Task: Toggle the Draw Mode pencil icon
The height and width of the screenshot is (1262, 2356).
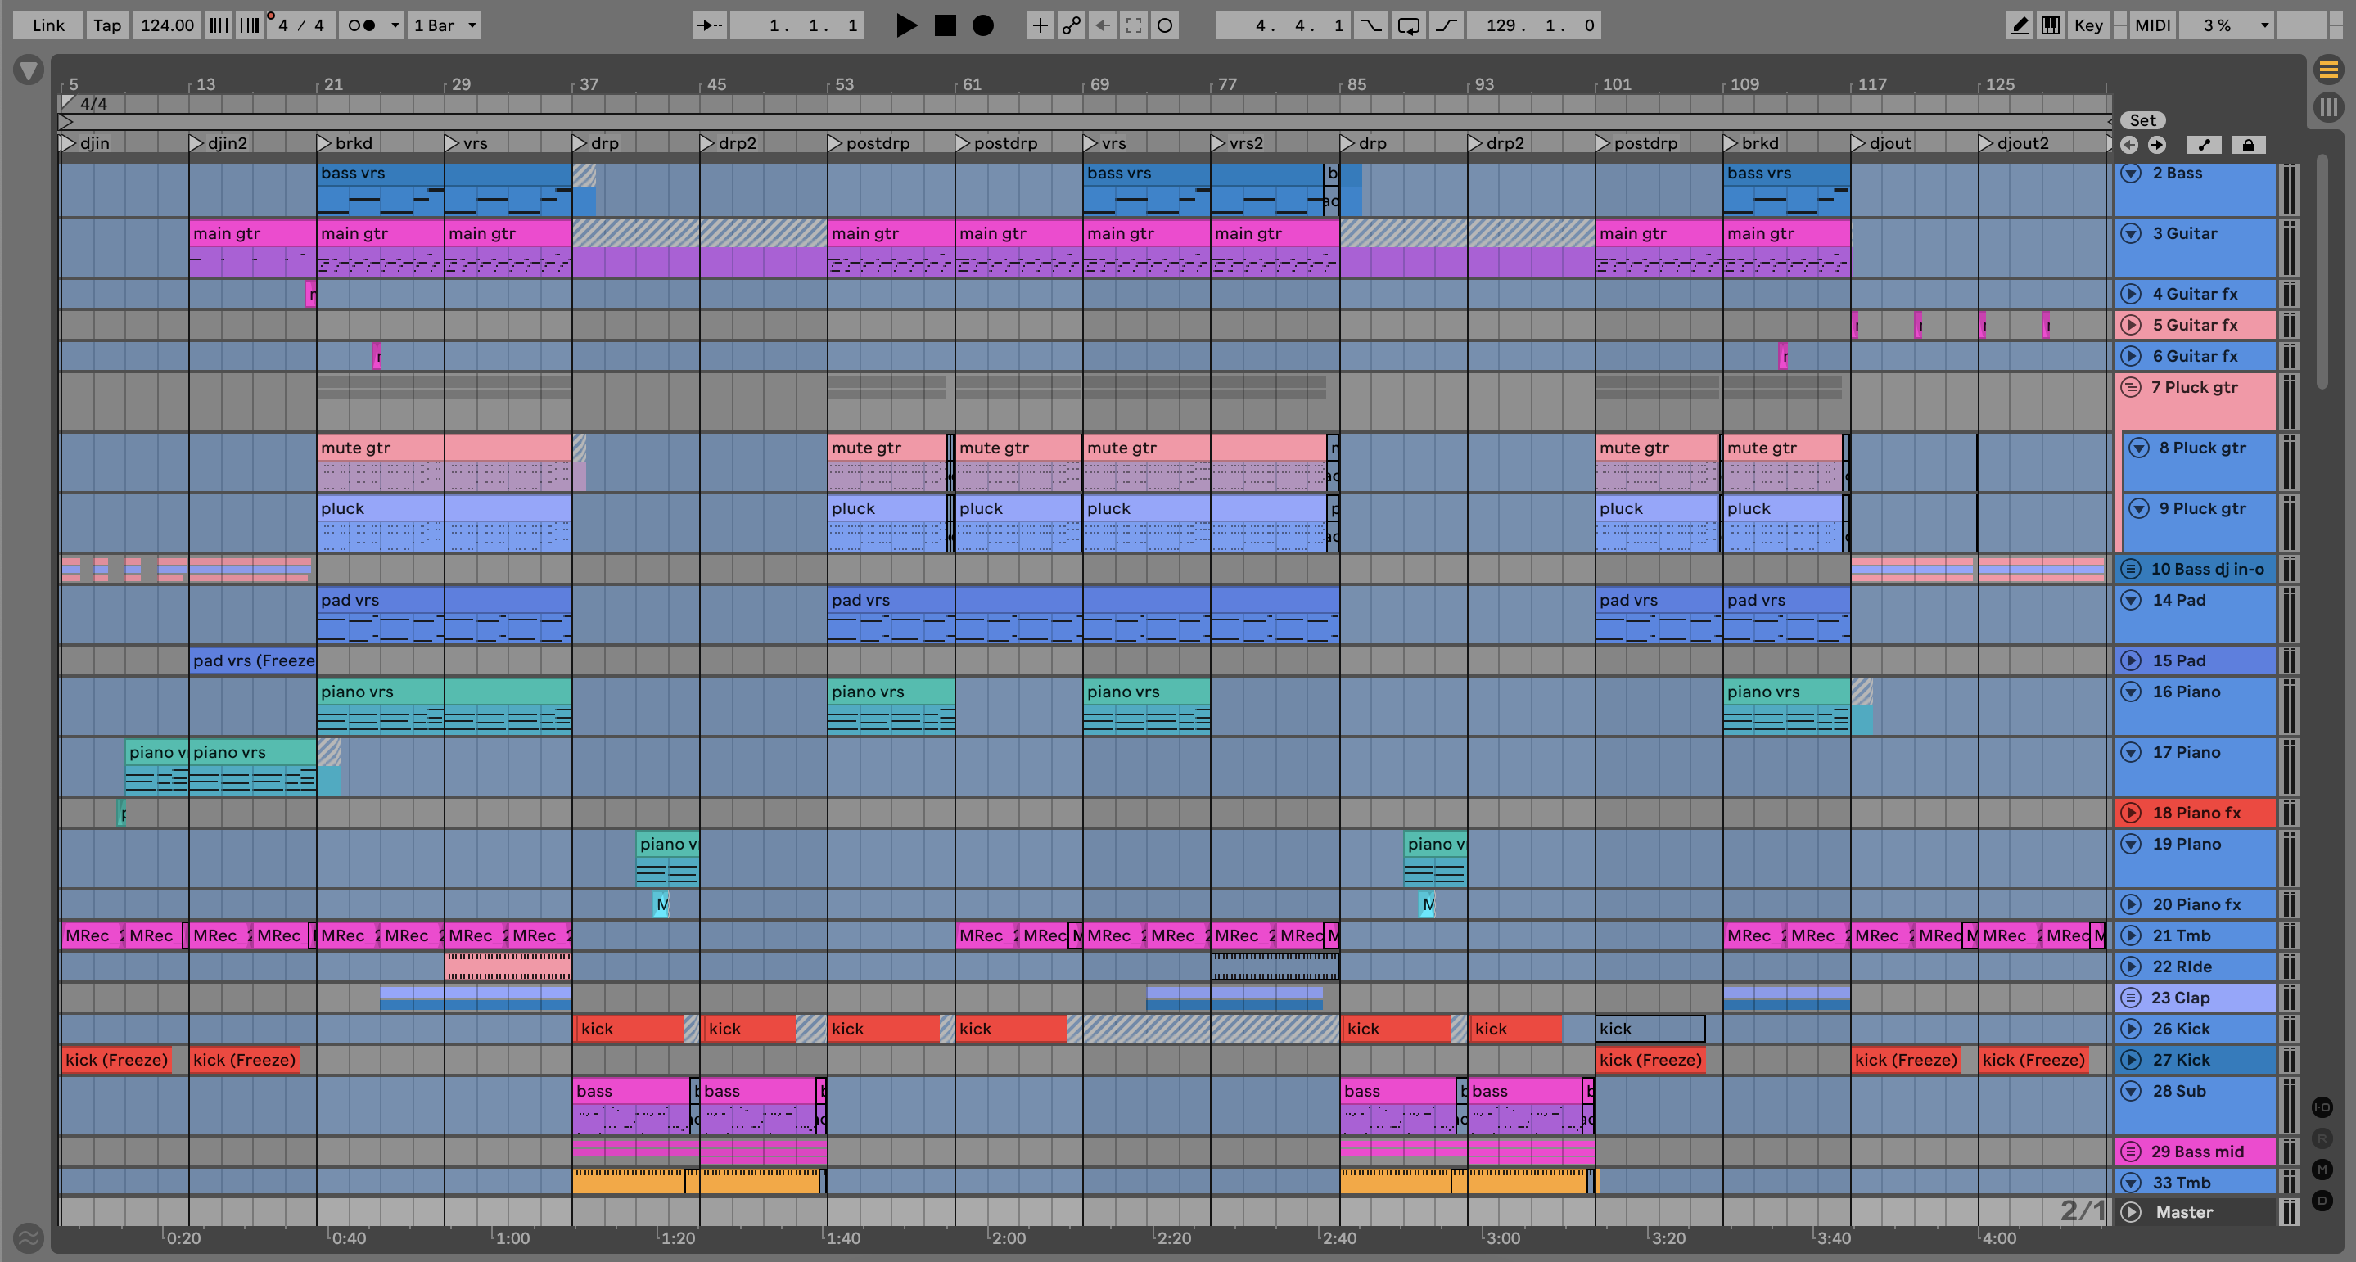Action: click(2019, 25)
